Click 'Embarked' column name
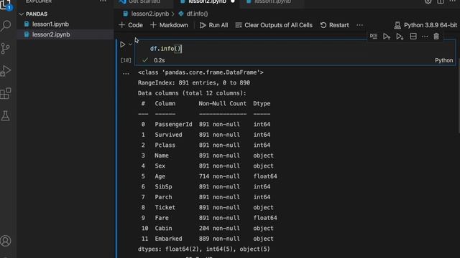Screen dimensions: 460x258 (x=168, y=239)
